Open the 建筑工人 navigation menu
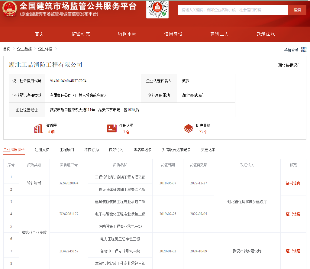This screenshot has width=310, height=269. (219, 34)
